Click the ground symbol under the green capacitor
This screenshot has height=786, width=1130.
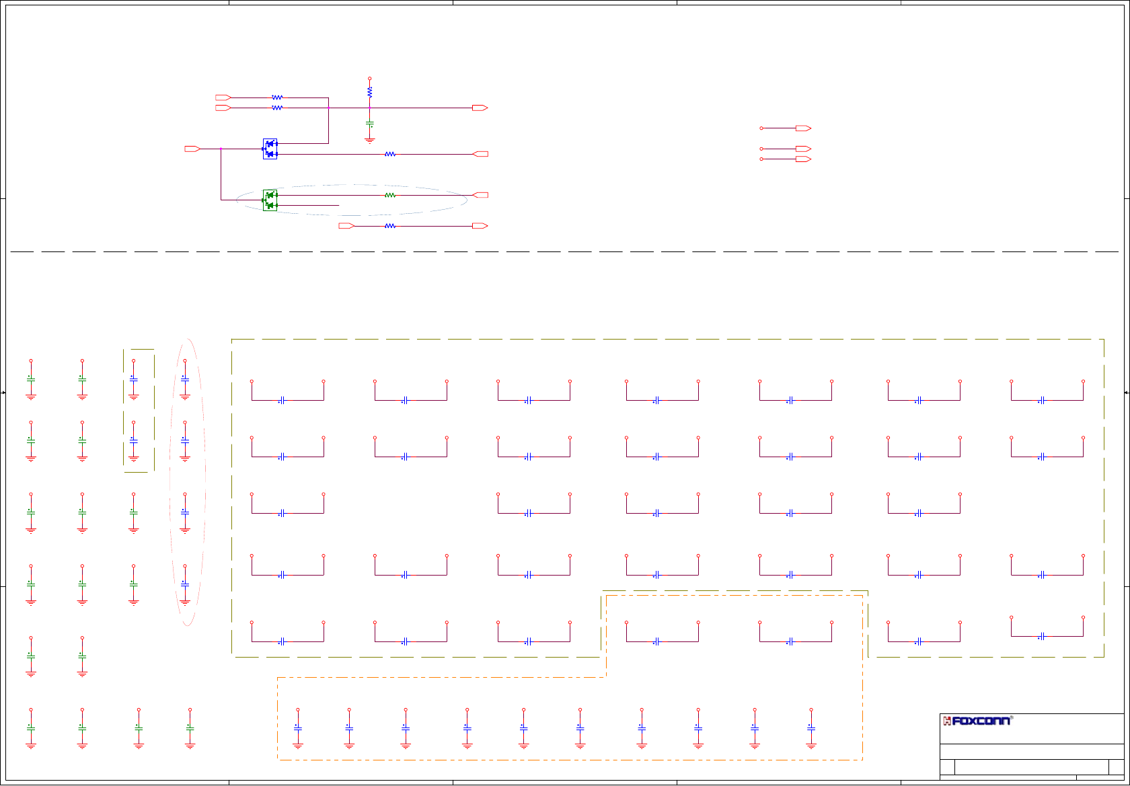[369, 141]
